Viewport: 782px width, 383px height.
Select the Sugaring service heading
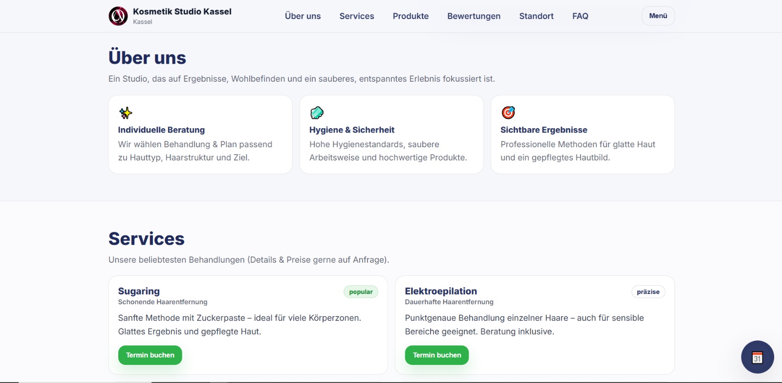pyautogui.click(x=139, y=291)
